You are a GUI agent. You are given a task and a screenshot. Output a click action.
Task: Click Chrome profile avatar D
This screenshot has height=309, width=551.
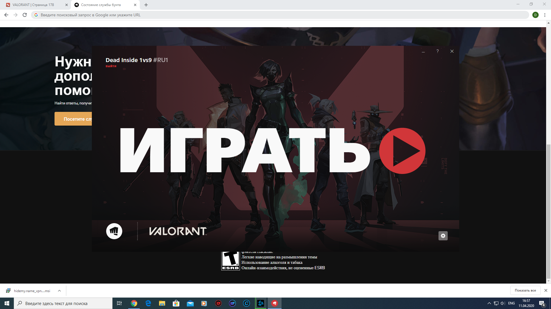coord(535,15)
